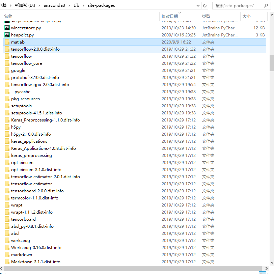
Task: Click the search magnifier icon
Action: (266, 5)
